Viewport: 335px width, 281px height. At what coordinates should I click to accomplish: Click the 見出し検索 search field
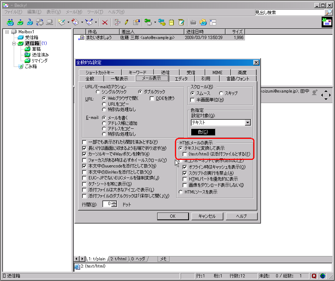coord(289,12)
